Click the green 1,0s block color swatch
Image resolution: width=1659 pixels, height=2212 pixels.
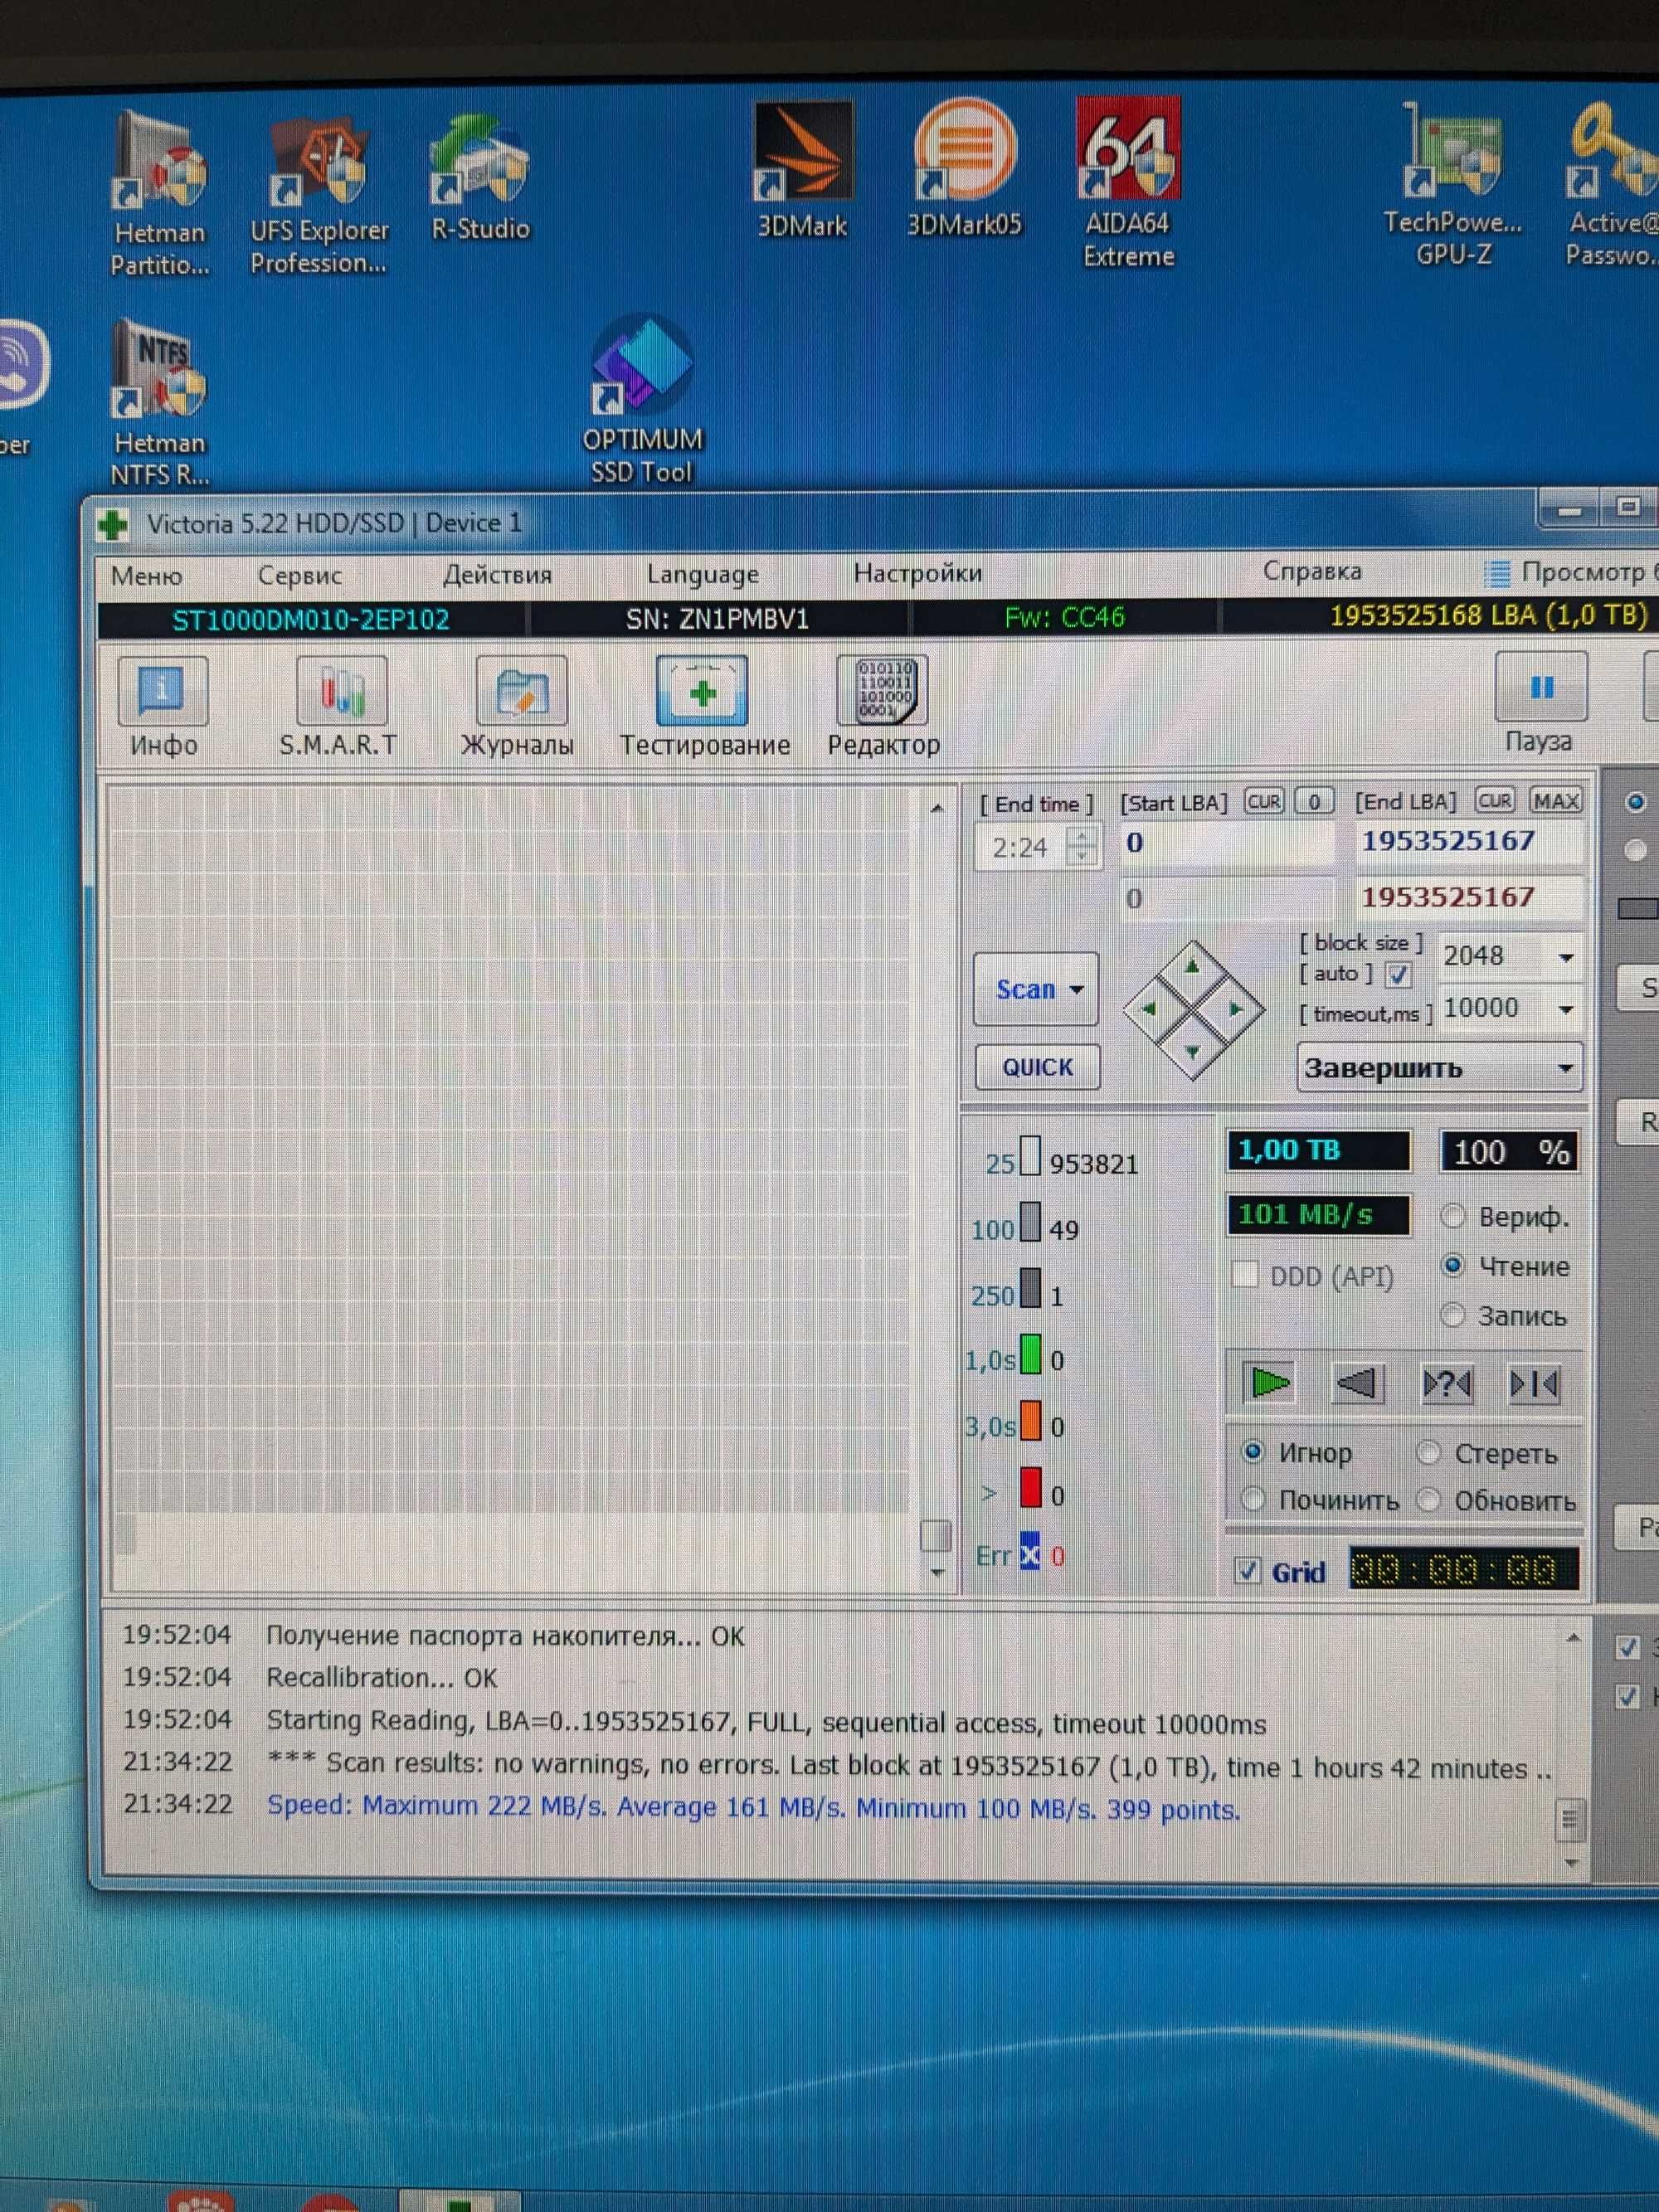point(1030,1356)
